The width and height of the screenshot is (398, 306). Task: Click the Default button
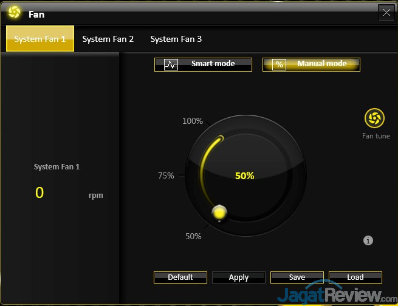tap(180, 277)
